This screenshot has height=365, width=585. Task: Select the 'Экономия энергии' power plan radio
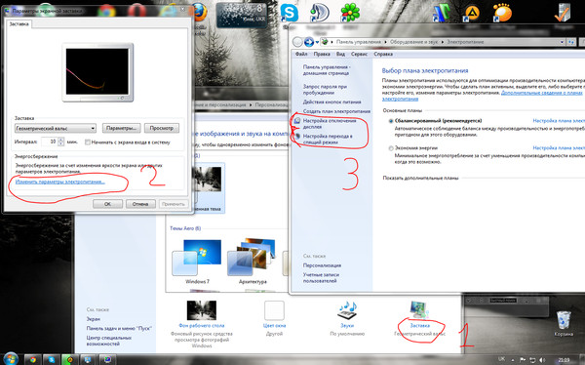[x=391, y=148]
